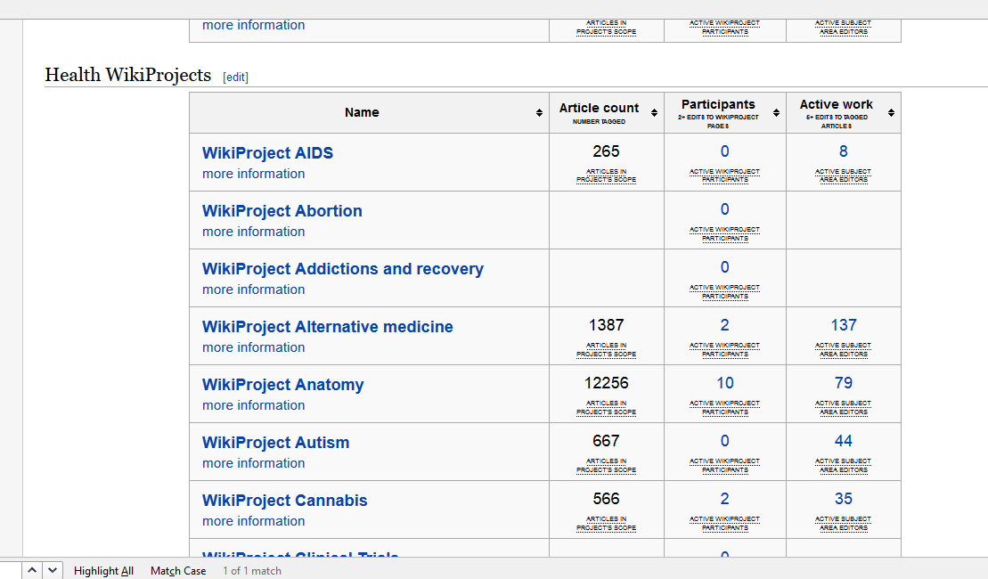Image resolution: width=988 pixels, height=579 pixels.
Task: View more information for WikiProject Autism
Action: pos(253,463)
